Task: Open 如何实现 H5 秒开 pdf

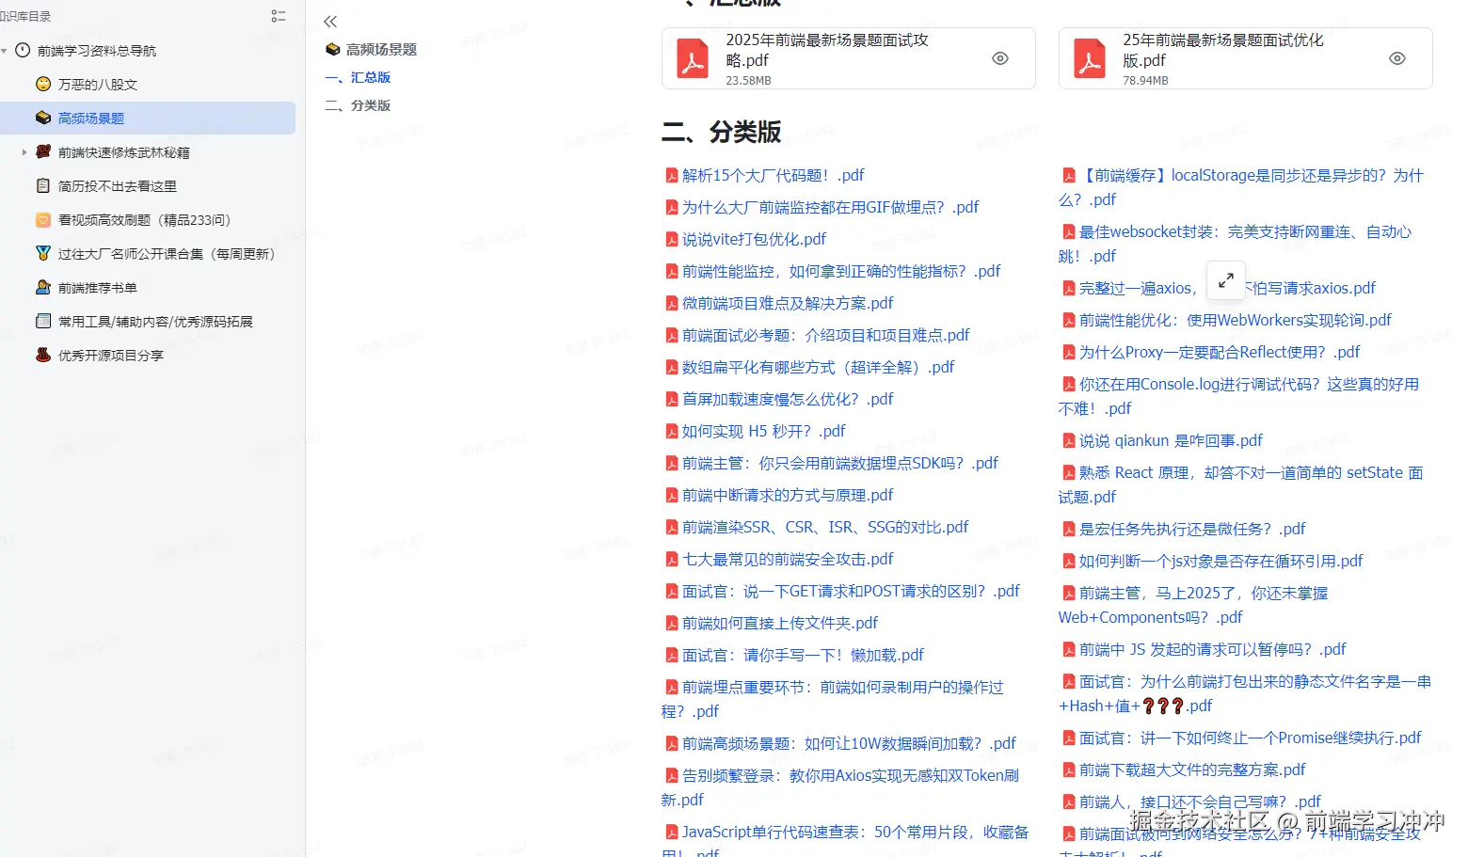Action: 764,431
